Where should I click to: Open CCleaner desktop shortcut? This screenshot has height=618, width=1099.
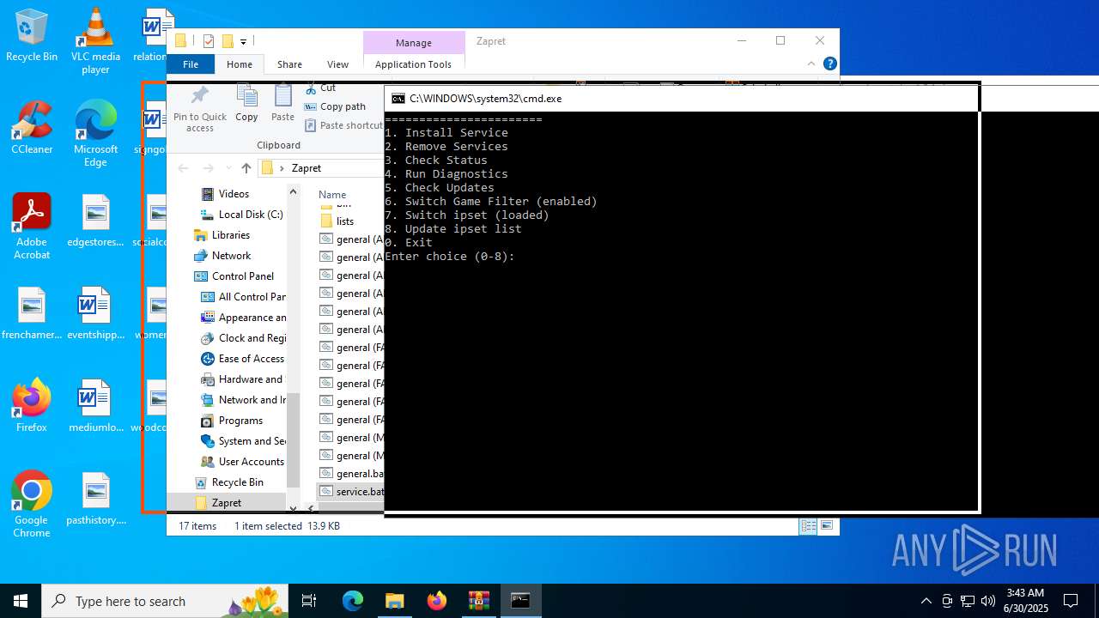point(32,128)
